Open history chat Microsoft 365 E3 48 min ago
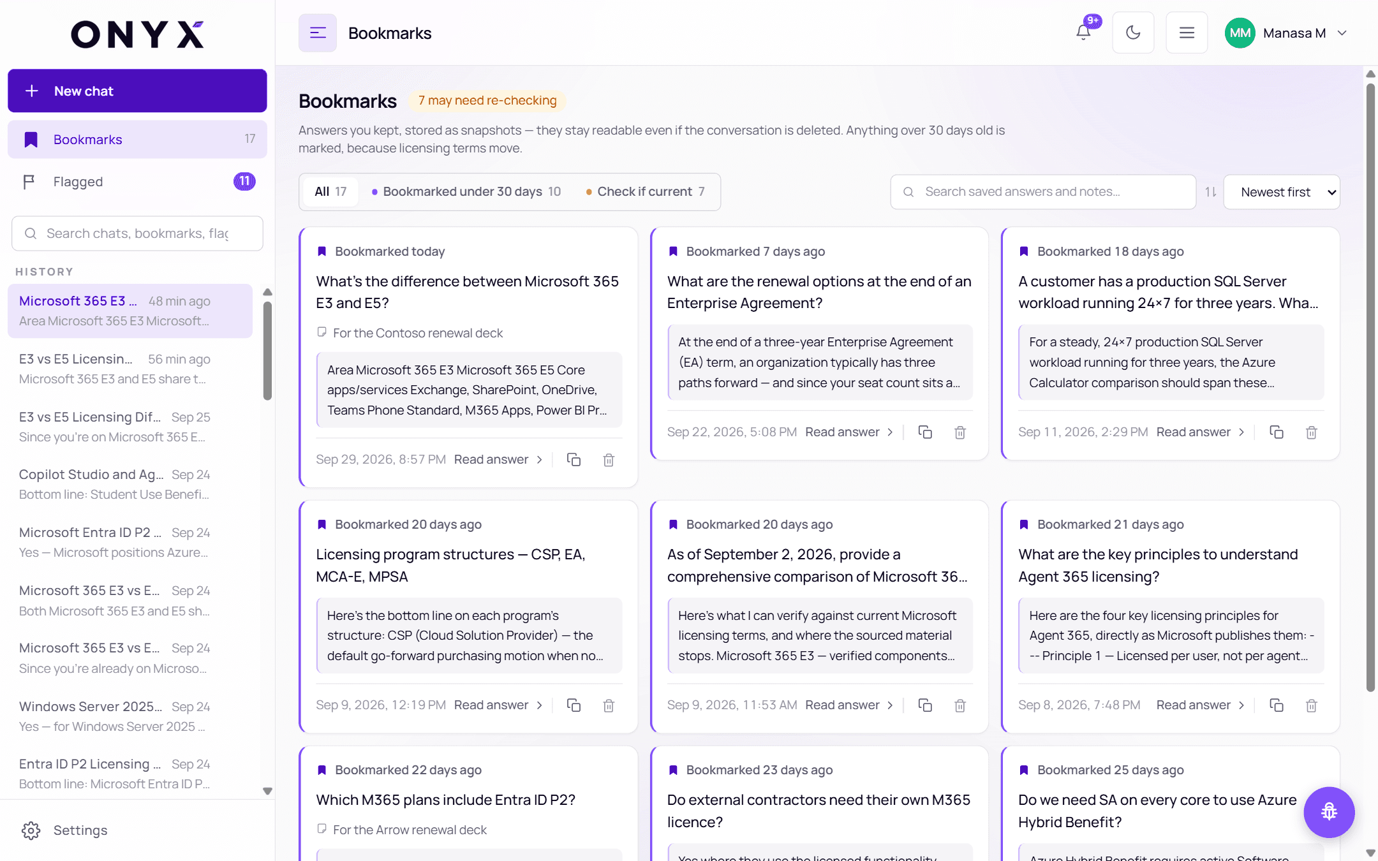Image resolution: width=1378 pixels, height=861 pixels. [x=130, y=311]
